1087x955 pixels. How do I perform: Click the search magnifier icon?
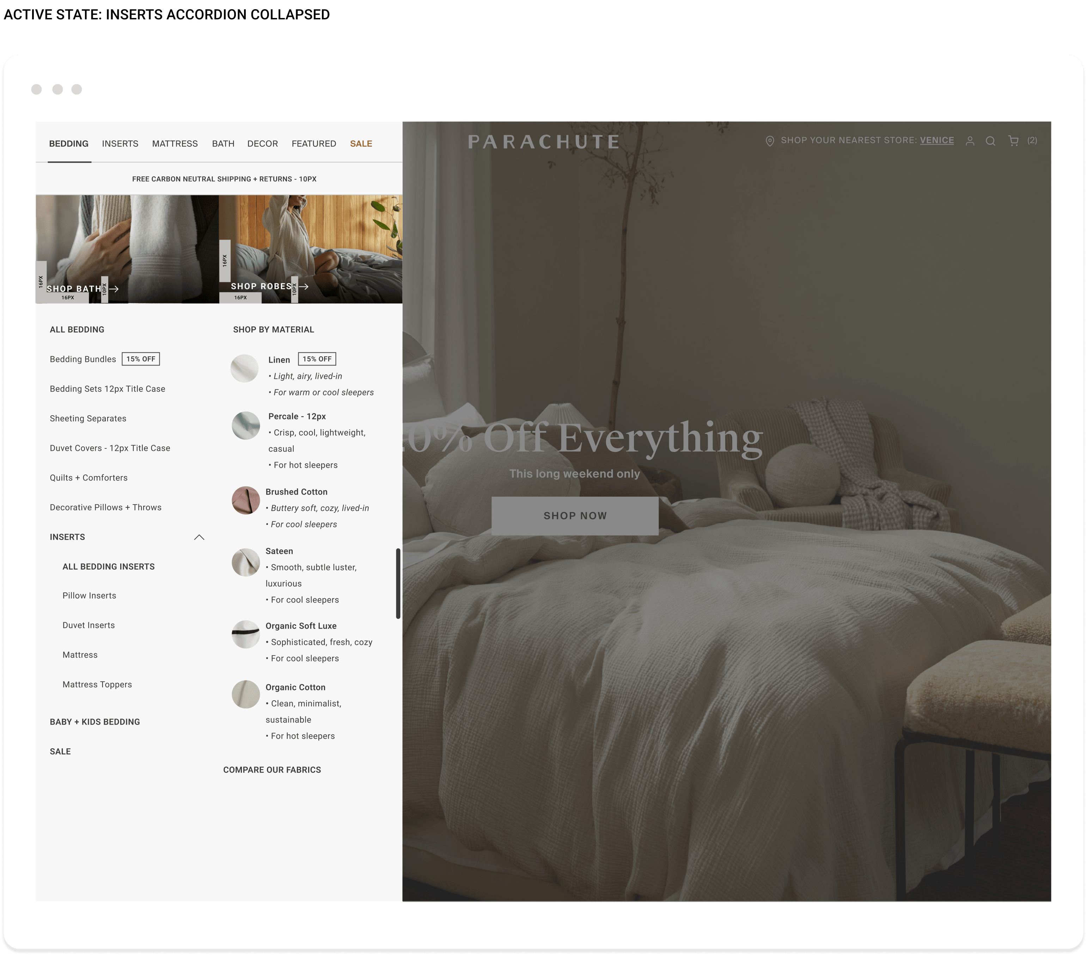(x=990, y=141)
